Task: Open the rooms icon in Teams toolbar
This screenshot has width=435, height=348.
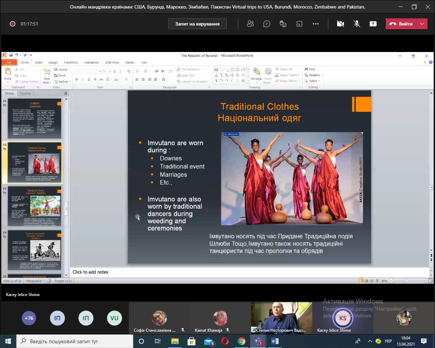Action: point(299,24)
